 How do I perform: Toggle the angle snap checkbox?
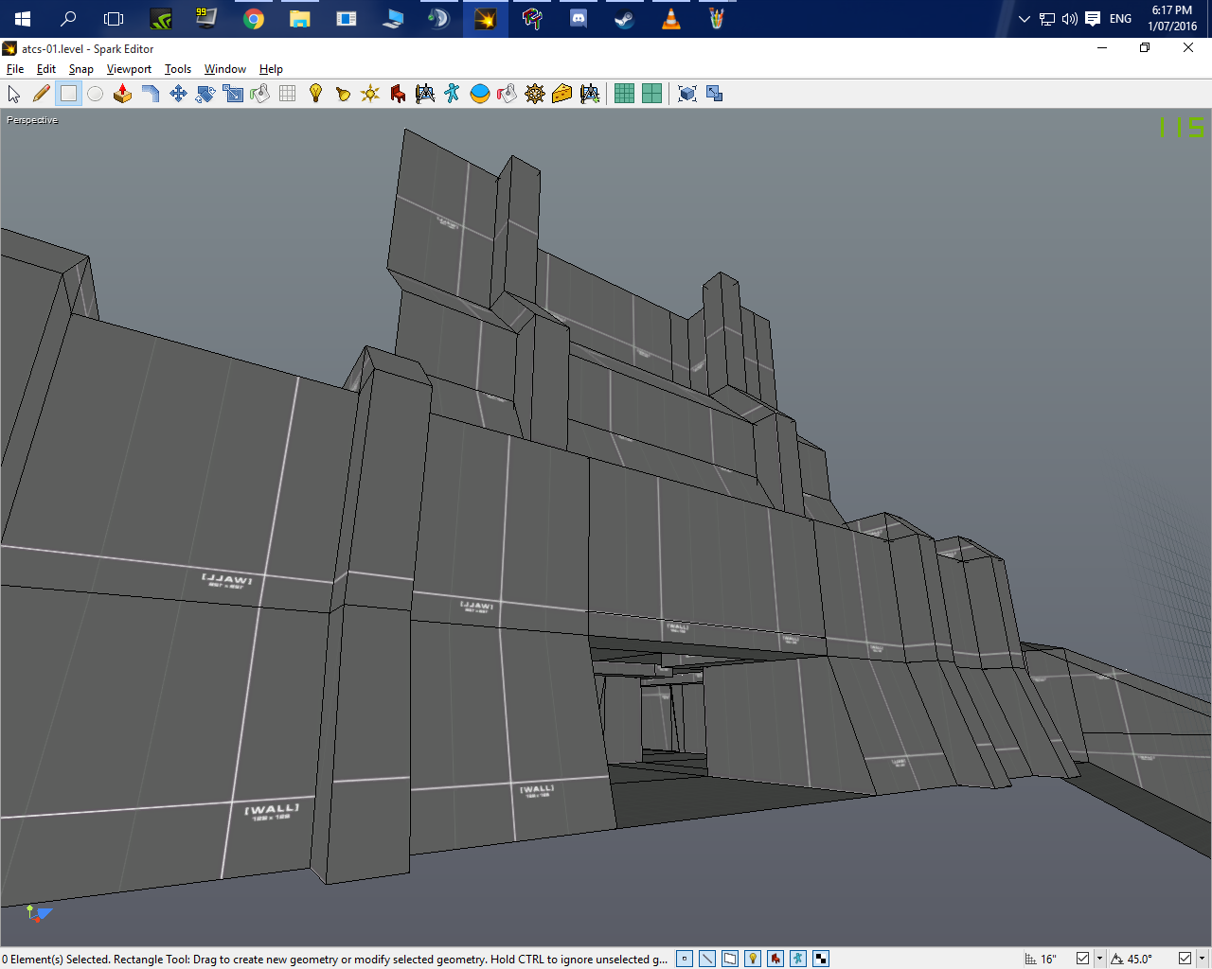point(1184,959)
